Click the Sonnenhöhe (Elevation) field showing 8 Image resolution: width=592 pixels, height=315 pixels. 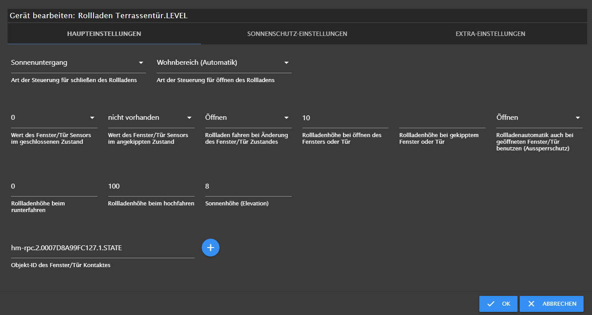pyautogui.click(x=248, y=186)
